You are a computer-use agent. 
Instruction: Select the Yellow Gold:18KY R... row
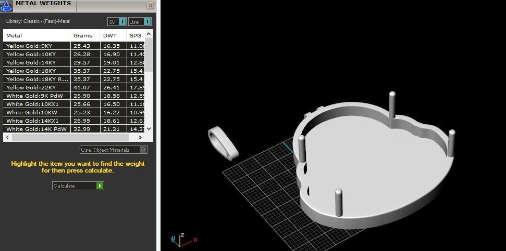coord(74,79)
